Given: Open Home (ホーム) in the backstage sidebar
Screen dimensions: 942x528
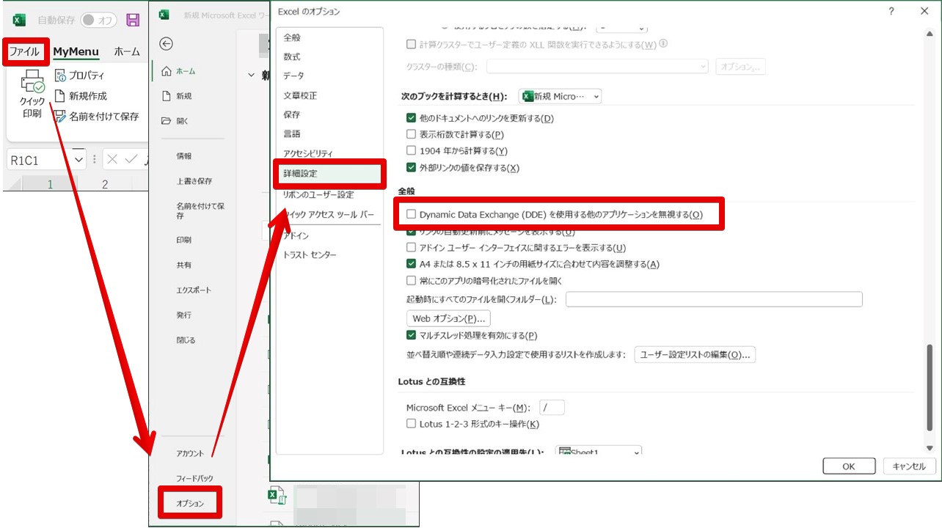Looking at the screenshot, I should click(178, 71).
